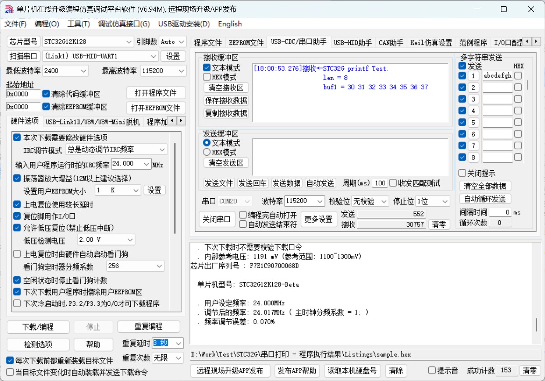The width and height of the screenshot is (545, 381).
Task: Toggle HEX checkbox for multi-string row 1
Action: click(x=518, y=76)
